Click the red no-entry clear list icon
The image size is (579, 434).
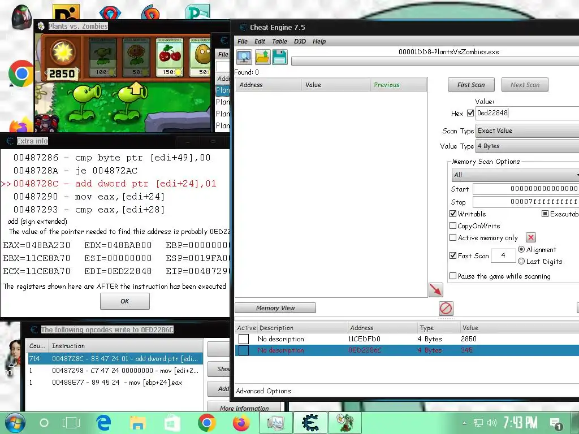pyautogui.click(x=446, y=308)
